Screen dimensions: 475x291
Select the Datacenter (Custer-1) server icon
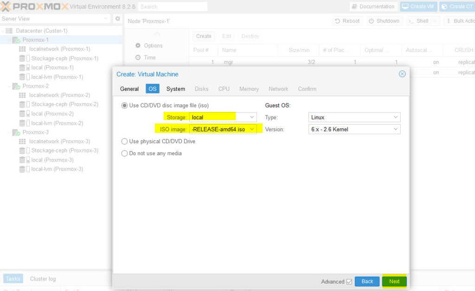click(9, 31)
